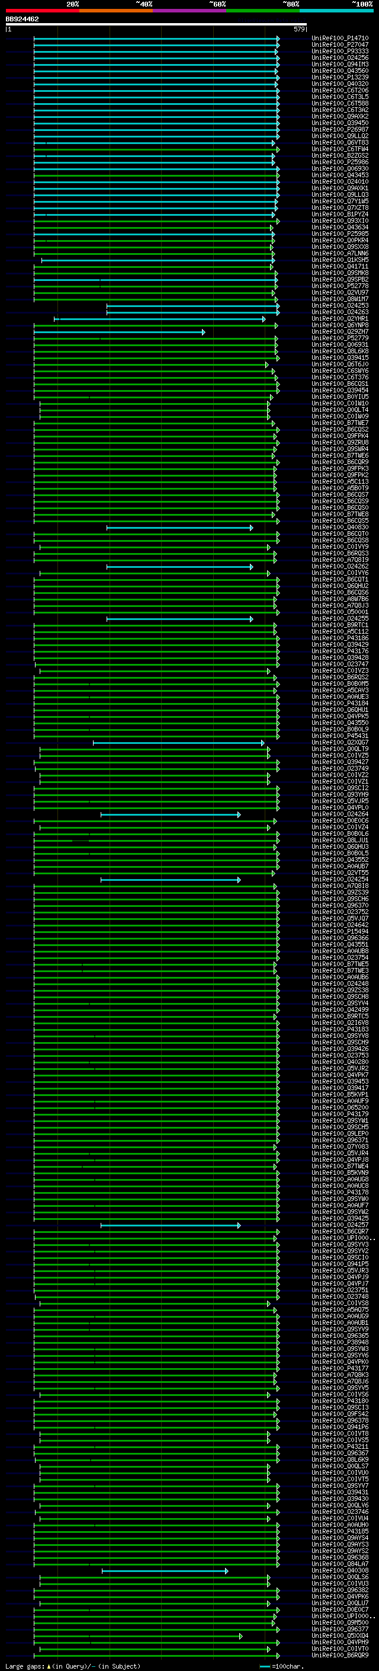Select hit UniRef100_Q6YNP8

tap(339, 325)
